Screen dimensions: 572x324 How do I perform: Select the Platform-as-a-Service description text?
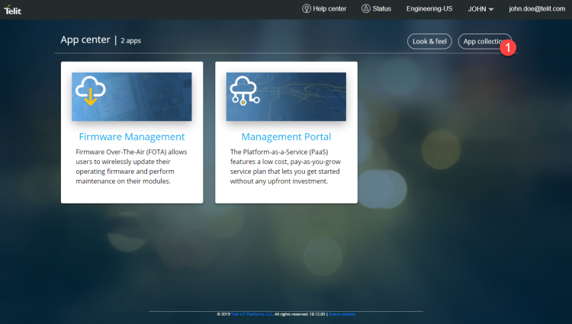(x=285, y=166)
